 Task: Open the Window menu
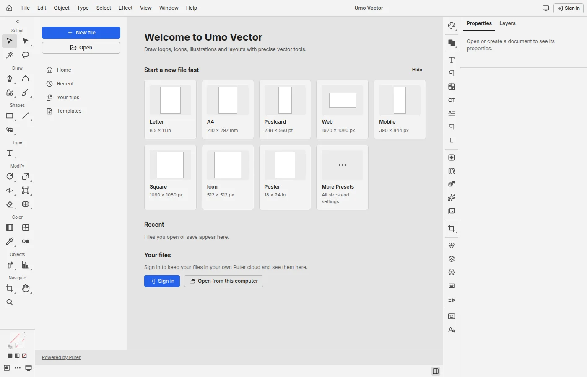click(x=169, y=8)
